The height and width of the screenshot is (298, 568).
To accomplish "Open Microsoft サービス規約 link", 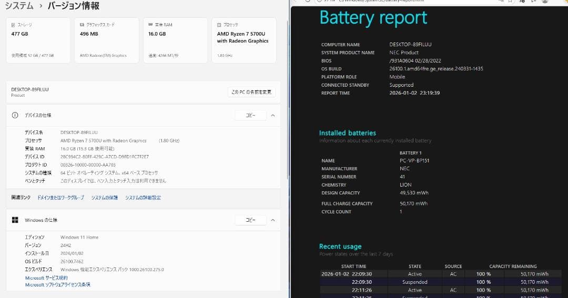I will pos(46,278).
